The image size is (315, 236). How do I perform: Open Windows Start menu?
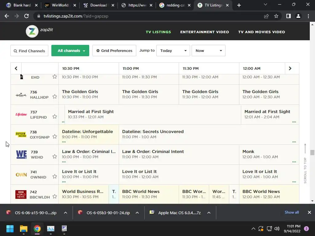[x=10, y=229]
